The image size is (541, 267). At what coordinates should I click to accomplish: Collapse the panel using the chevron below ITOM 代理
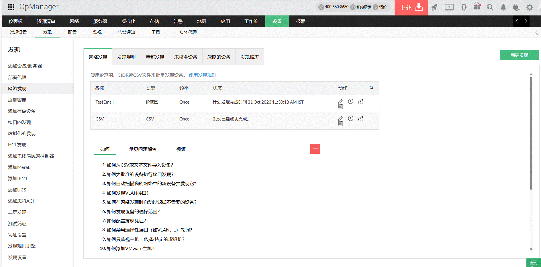pos(537,33)
